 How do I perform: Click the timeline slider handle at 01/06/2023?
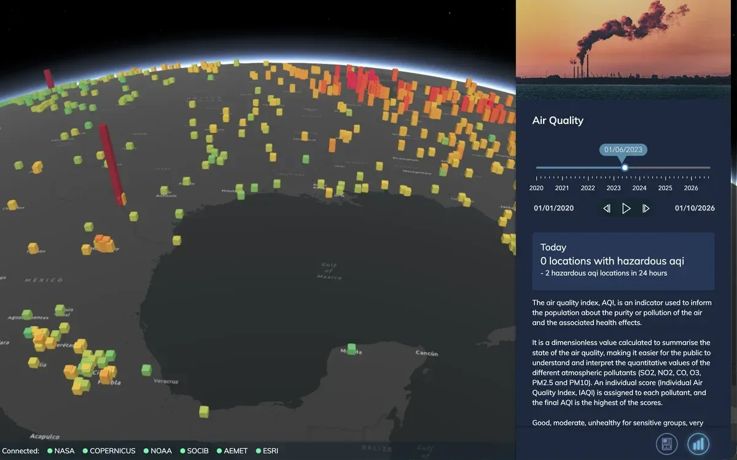625,167
